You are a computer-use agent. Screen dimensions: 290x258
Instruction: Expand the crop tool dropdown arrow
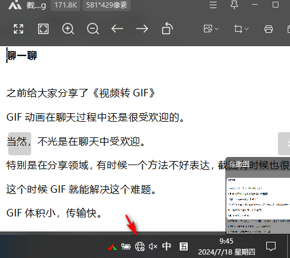pyautogui.click(x=247, y=29)
